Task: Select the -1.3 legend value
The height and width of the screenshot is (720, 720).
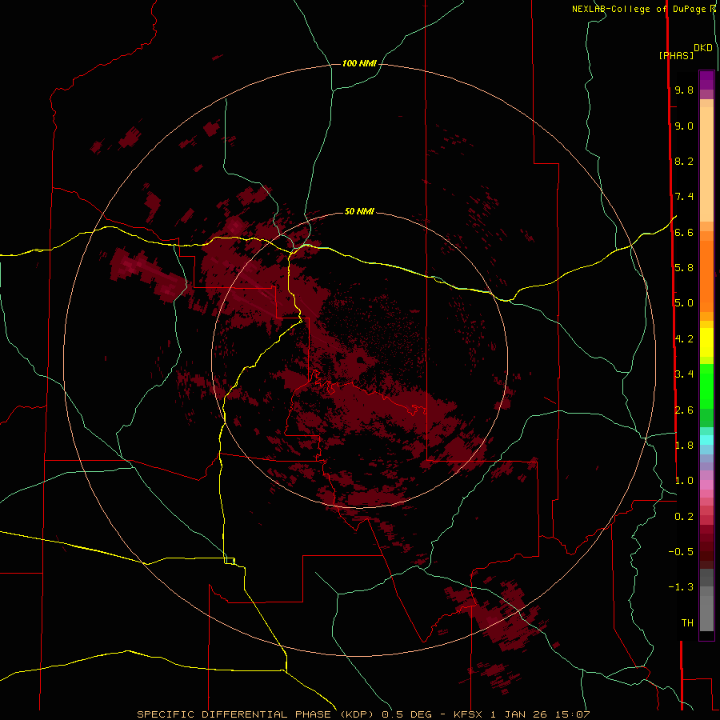Action: 681,587
